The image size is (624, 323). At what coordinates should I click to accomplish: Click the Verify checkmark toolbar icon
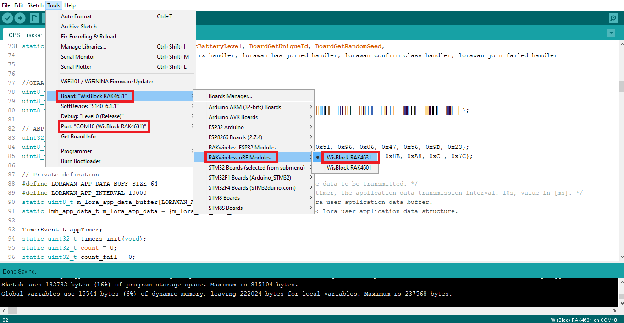(7, 18)
